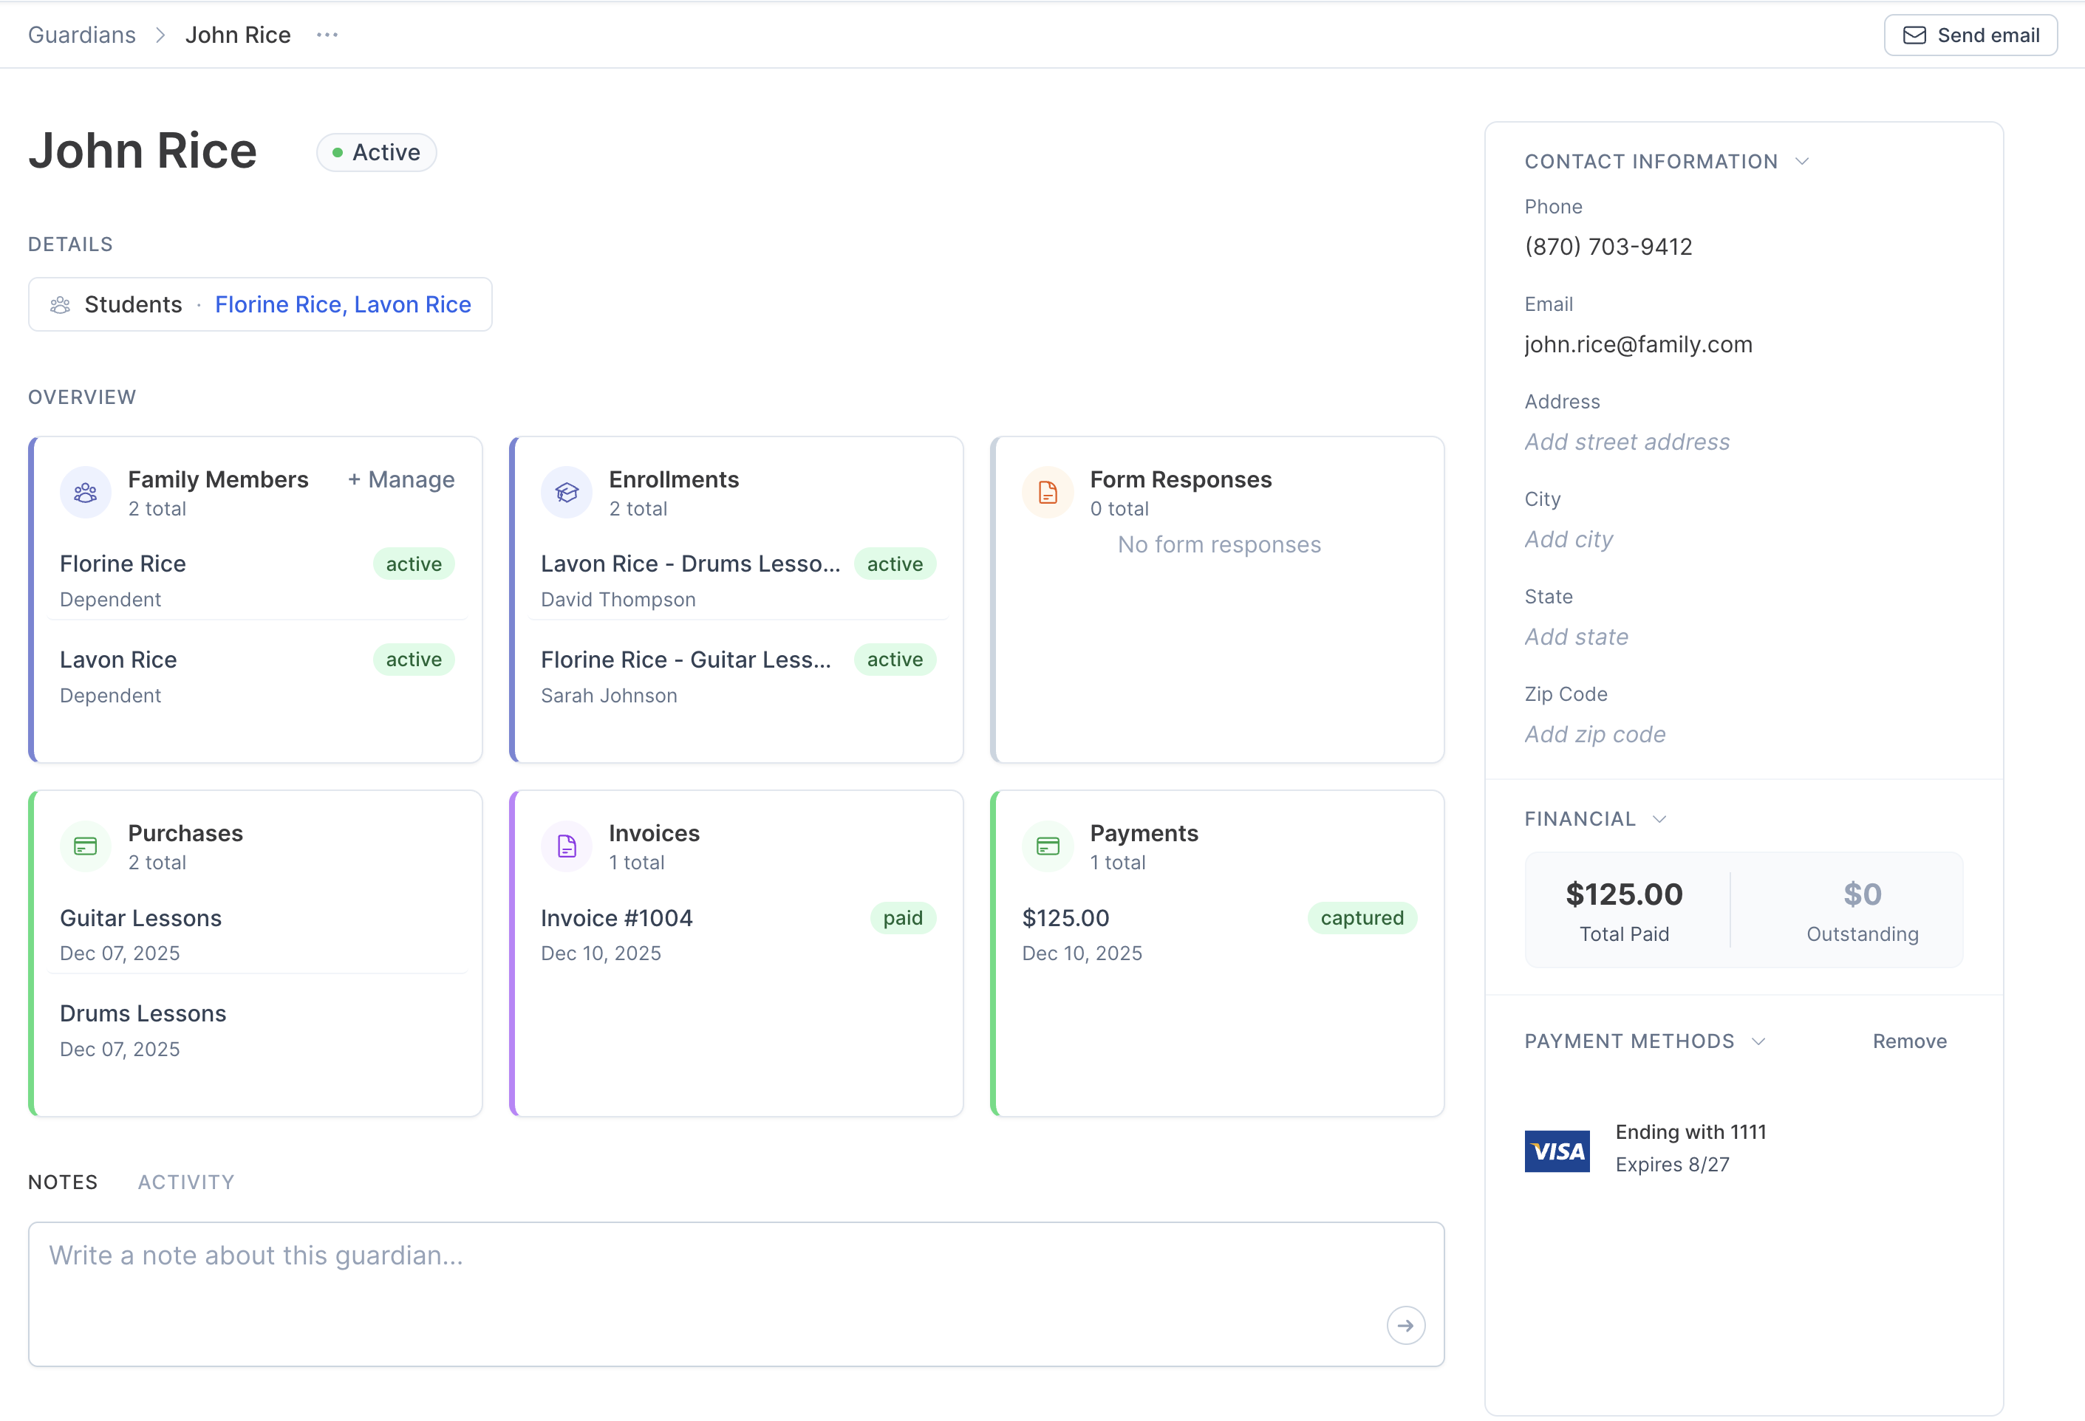Remove the saved payment method
2085x1421 pixels.
[x=1909, y=1041]
